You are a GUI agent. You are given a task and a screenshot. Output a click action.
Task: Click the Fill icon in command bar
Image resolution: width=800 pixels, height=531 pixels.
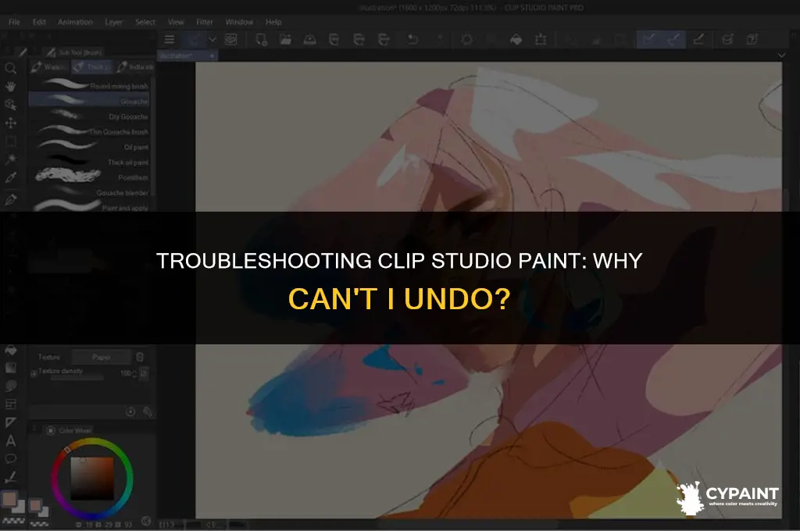click(516, 39)
